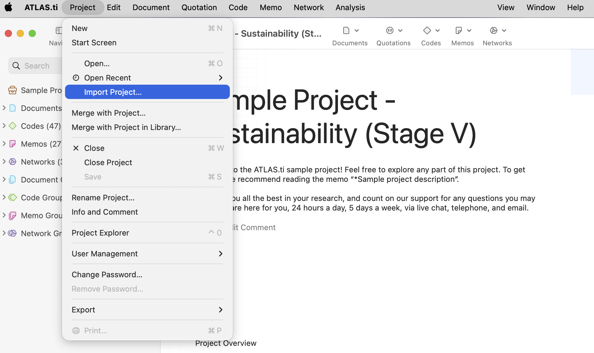Click the Networks icon in sidebar

pos(13,162)
